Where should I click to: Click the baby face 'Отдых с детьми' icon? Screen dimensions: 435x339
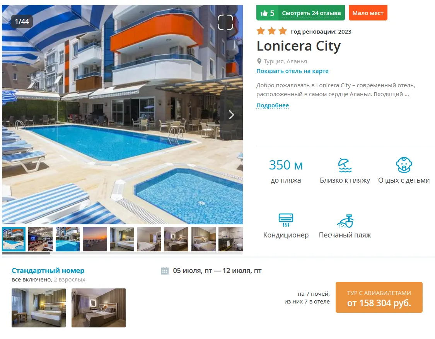click(x=404, y=165)
